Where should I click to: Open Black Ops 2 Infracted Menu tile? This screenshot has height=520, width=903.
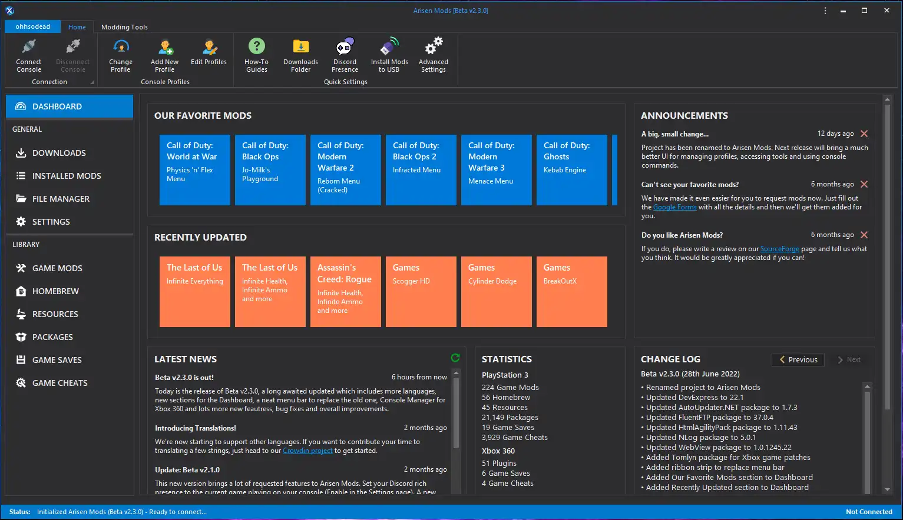(421, 170)
